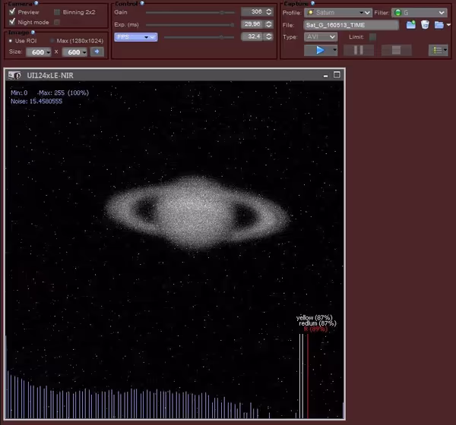Apply ROI size with blue arrow button
This screenshot has height=425, width=456.
[97, 52]
